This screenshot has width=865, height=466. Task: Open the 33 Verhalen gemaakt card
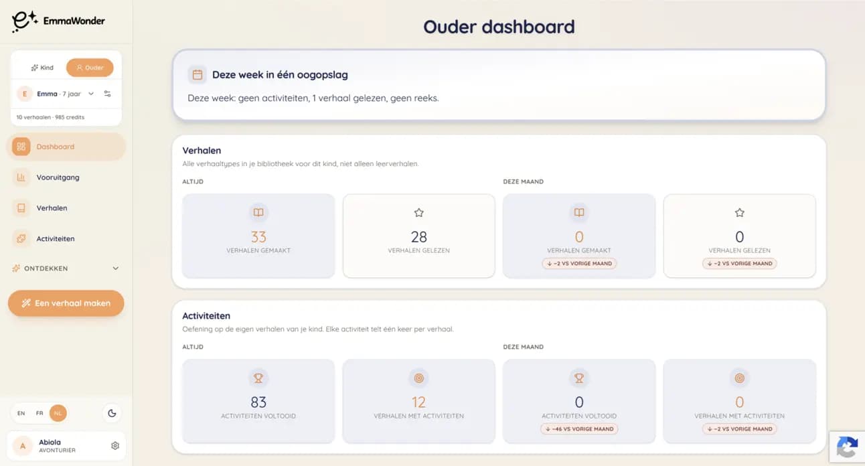258,236
